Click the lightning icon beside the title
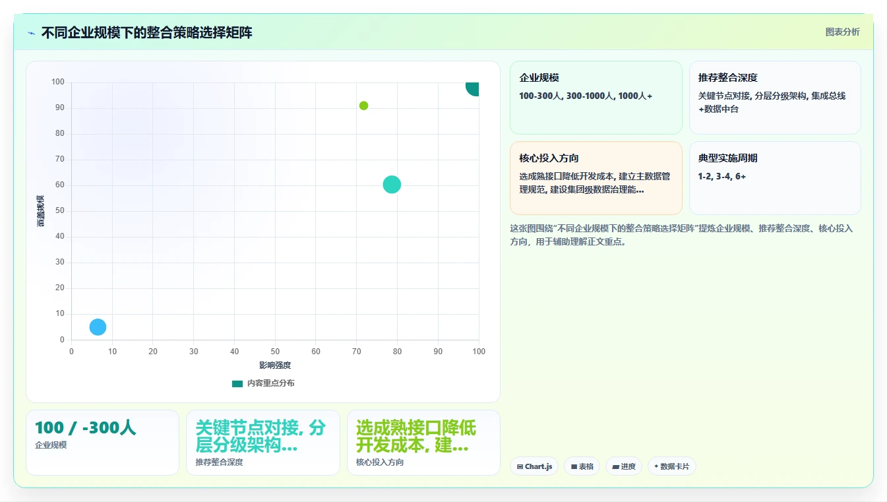This screenshot has height=502, width=887. [32, 33]
